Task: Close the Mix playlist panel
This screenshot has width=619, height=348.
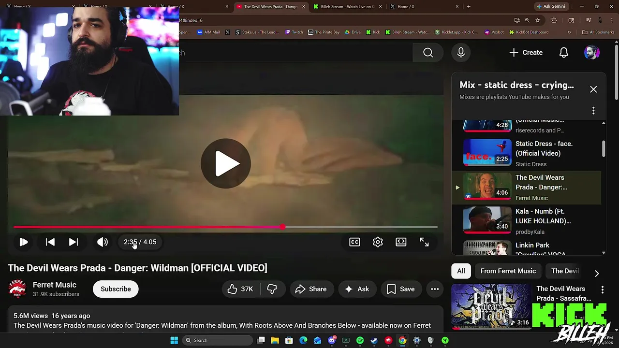Action: (x=593, y=89)
